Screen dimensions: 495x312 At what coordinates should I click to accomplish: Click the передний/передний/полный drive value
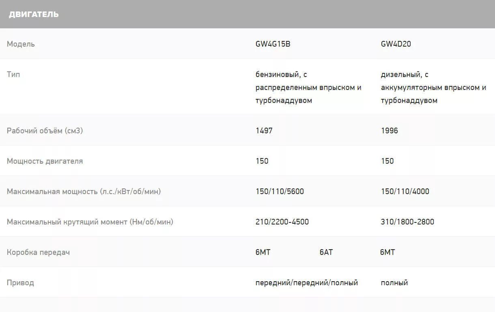click(307, 283)
